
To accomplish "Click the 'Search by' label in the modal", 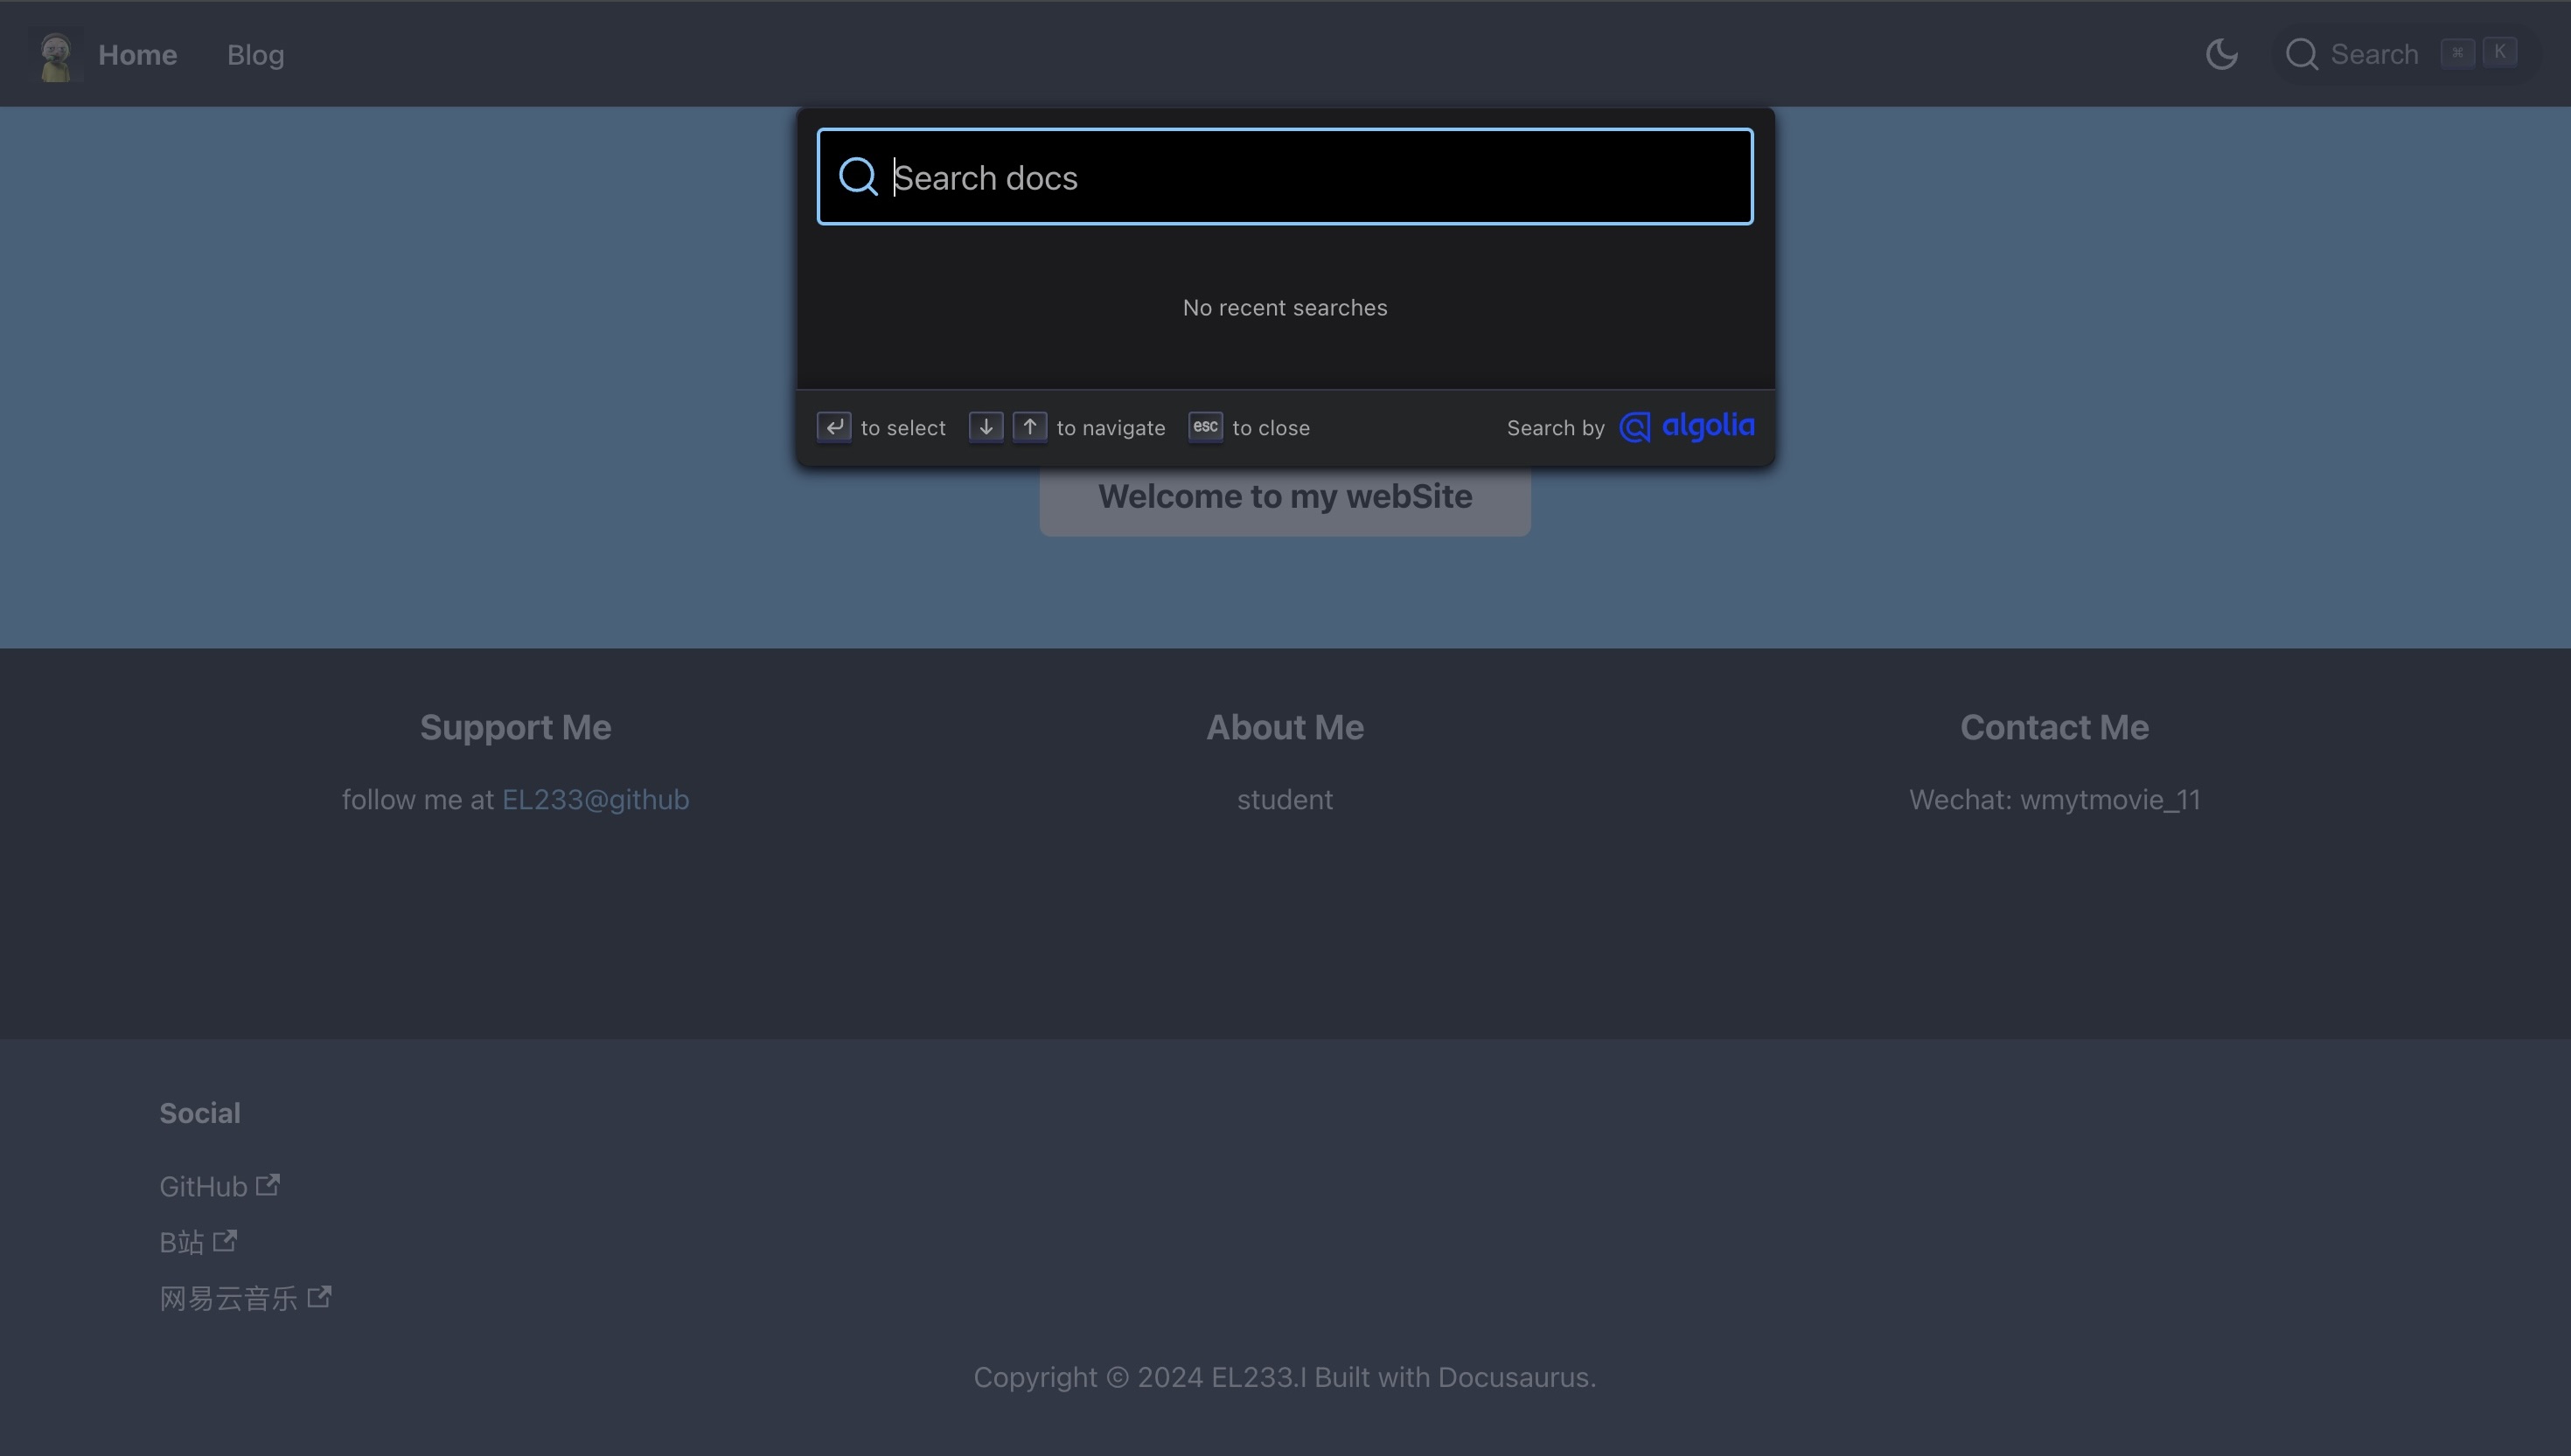I will click(1556, 428).
